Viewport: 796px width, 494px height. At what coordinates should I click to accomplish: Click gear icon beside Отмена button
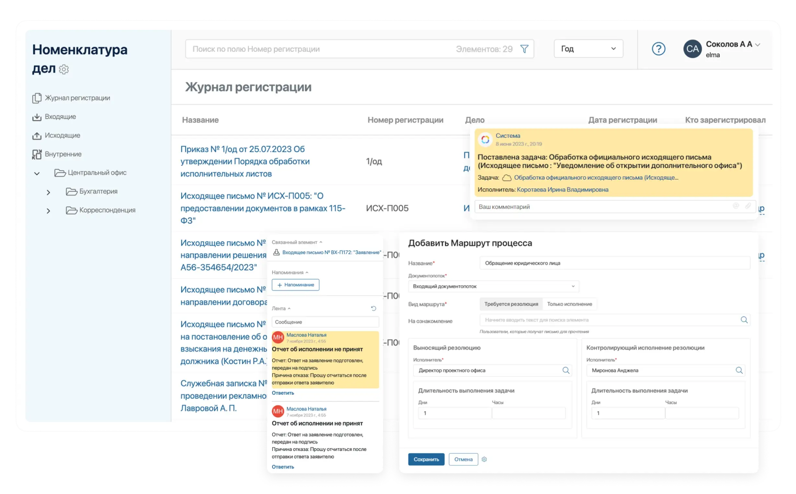click(x=484, y=459)
